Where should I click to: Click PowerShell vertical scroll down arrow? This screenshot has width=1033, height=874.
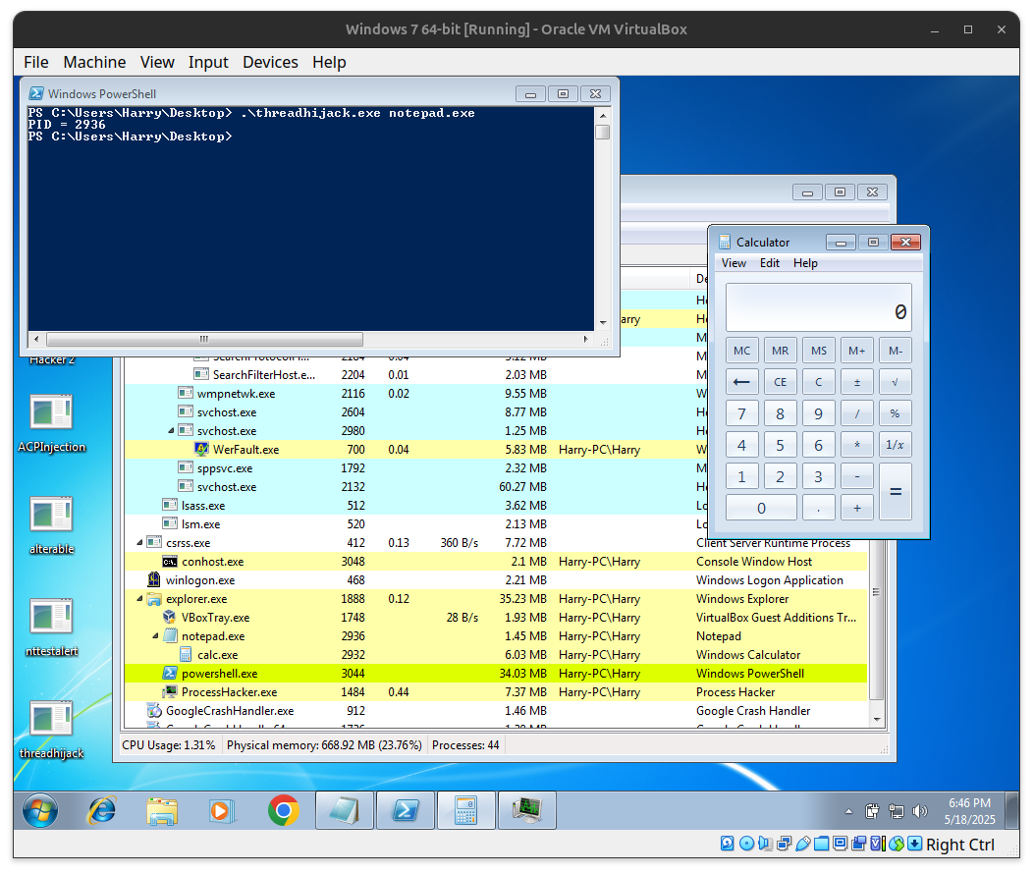pos(602,323)
